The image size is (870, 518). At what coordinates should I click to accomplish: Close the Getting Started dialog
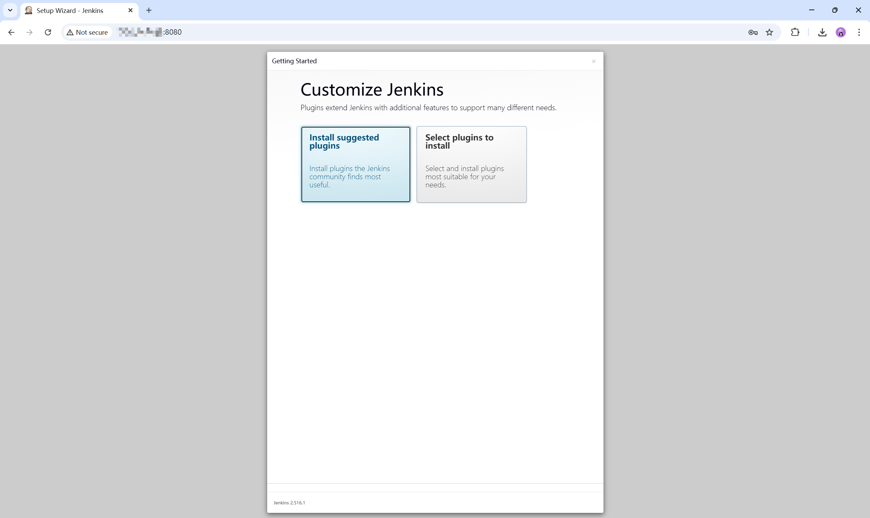point(593,62)
